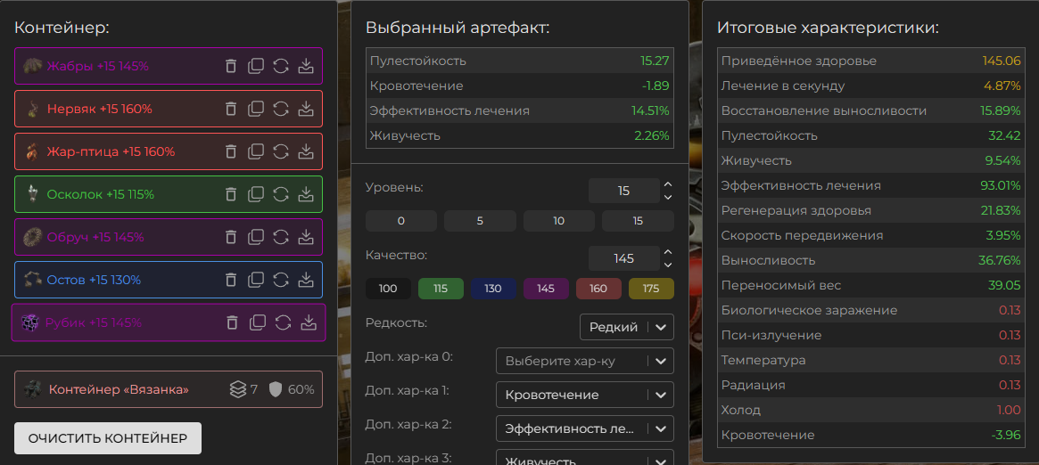This screenshot has width=1039, height=465.
Task: Set level preset to 0
Action: coord(401,221)
